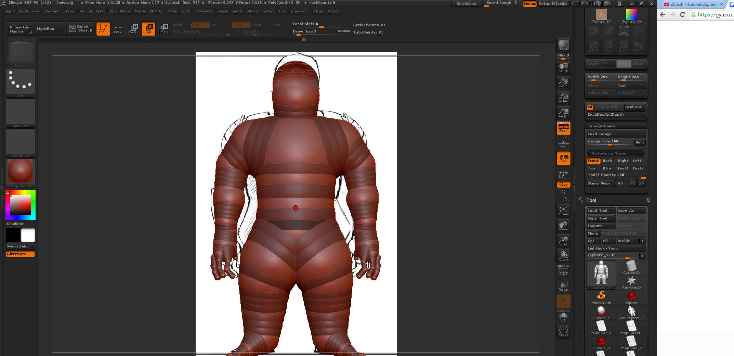Viewport: 734px width, 356px height.
Task: Activate the Draw mode icon
Action: (118, 28)
